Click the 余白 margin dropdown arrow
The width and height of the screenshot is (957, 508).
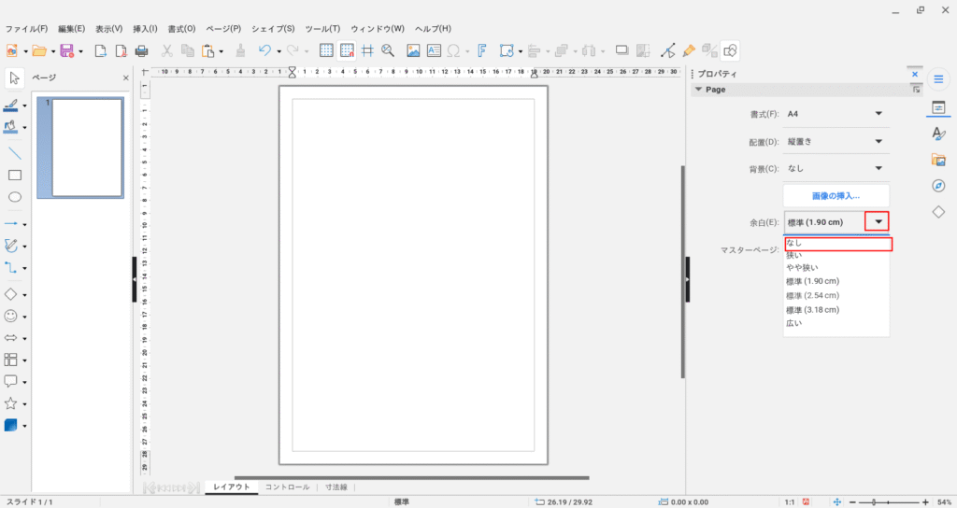tap(878, 222)
